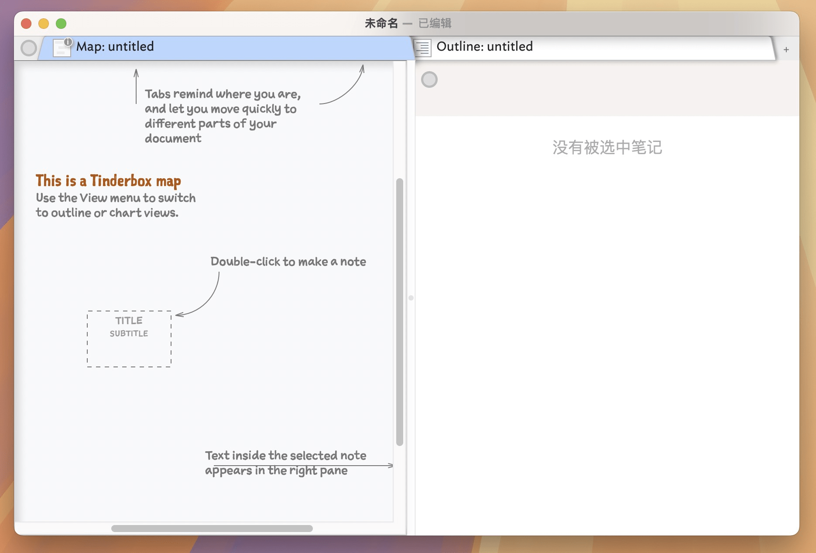Click the map view icon beside Map: untitled

(x=61, y=48)
